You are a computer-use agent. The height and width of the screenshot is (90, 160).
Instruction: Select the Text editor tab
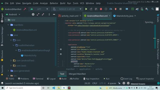pos(62,74)
